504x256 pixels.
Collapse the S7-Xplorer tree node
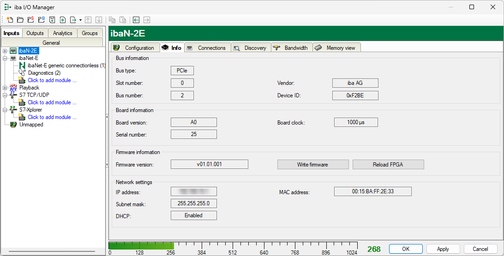tap(5, 110)
